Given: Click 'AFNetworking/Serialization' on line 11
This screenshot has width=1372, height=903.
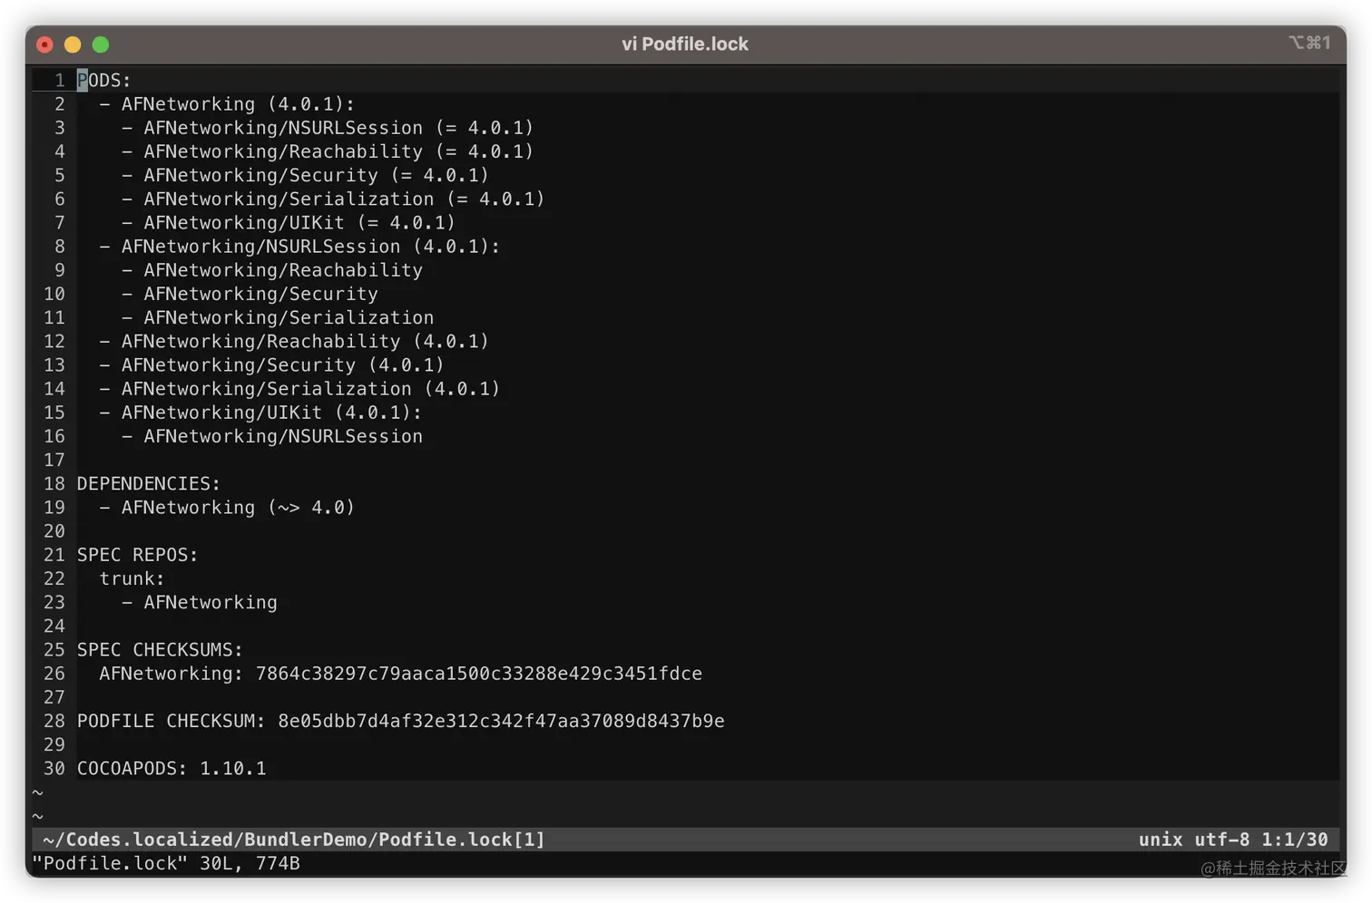Looking at the screenshot, I should pyautogui.click(x=289, y=317).
